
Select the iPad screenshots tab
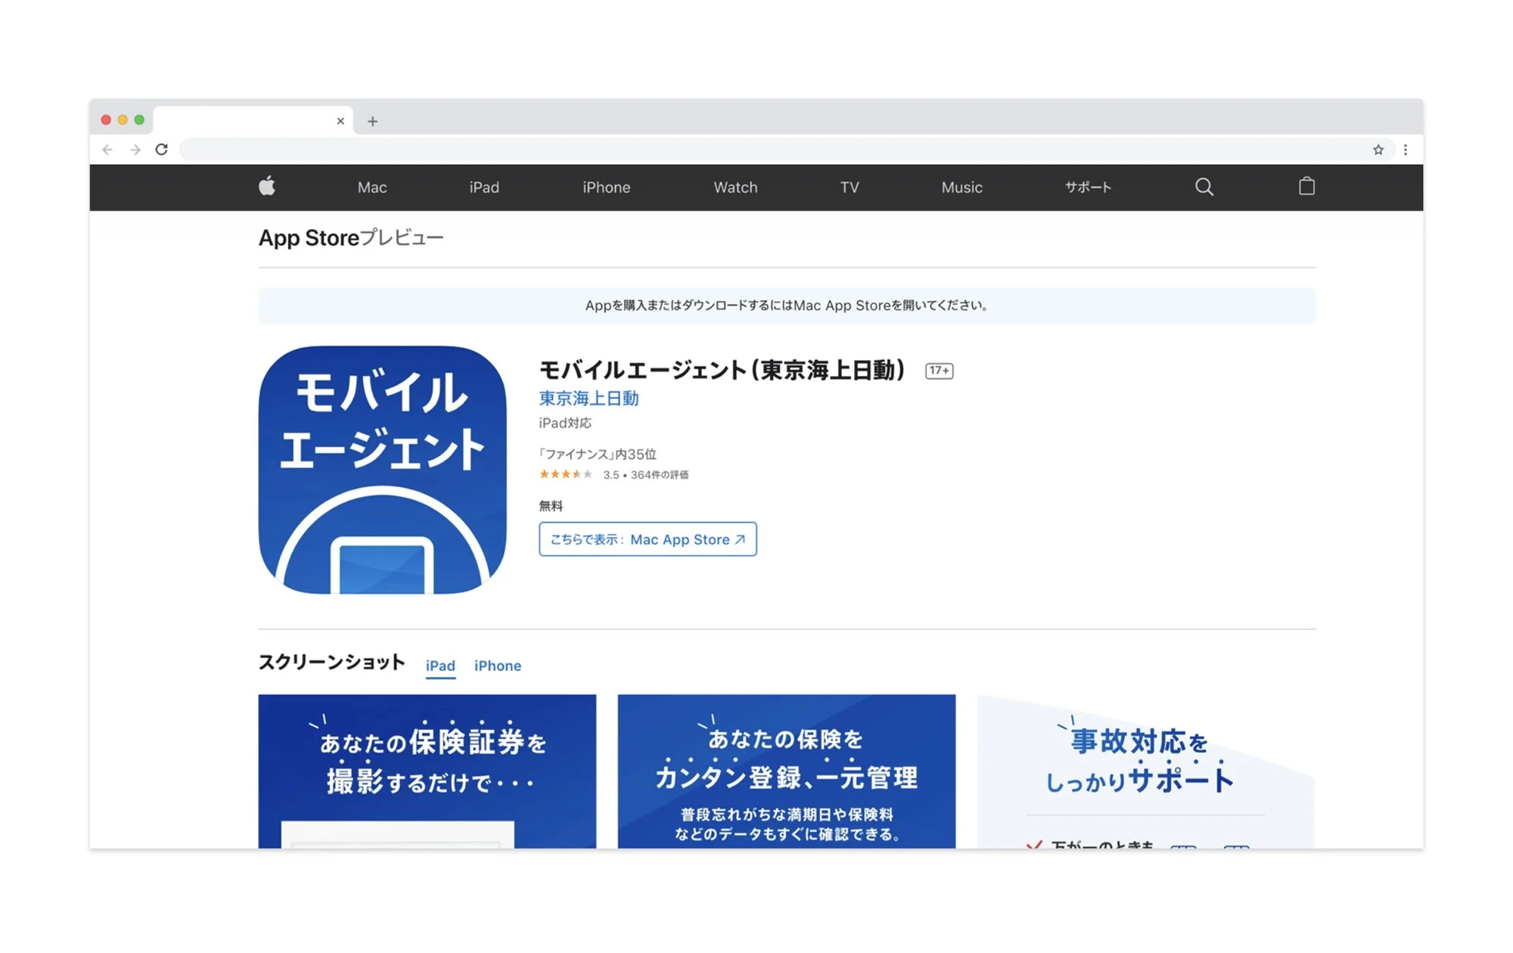[440, 666]
